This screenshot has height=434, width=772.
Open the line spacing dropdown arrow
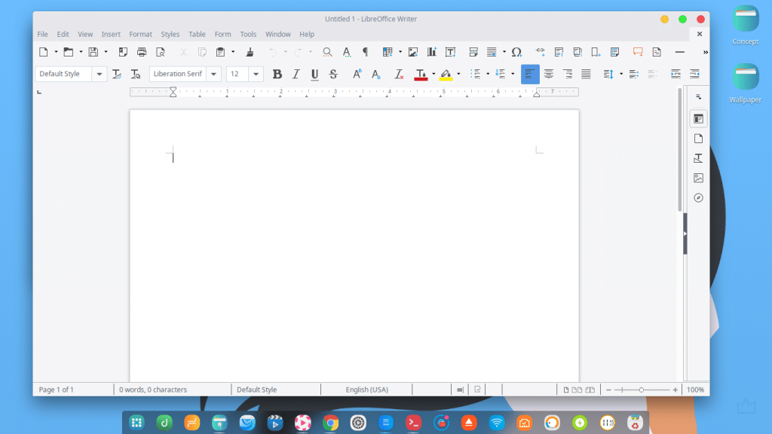[621, 75]
